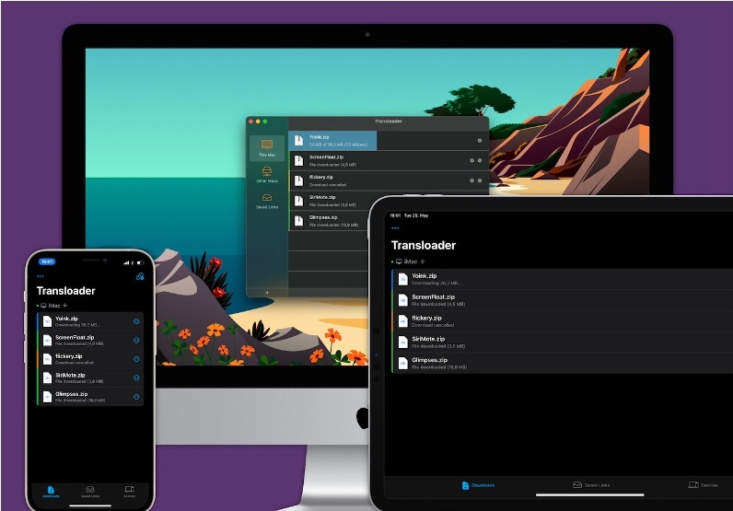Tap the circle button on iPhone Glimpses.zip row
Screen dimensions: 733x511
136,397
